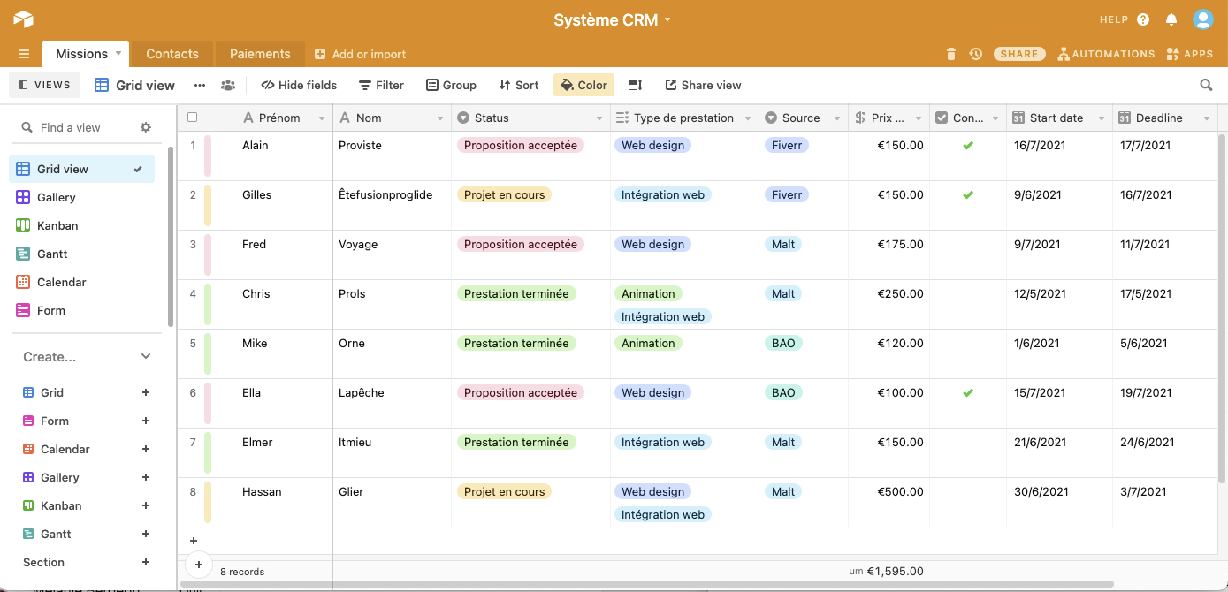Open the base revision history icon

point(975,54)
